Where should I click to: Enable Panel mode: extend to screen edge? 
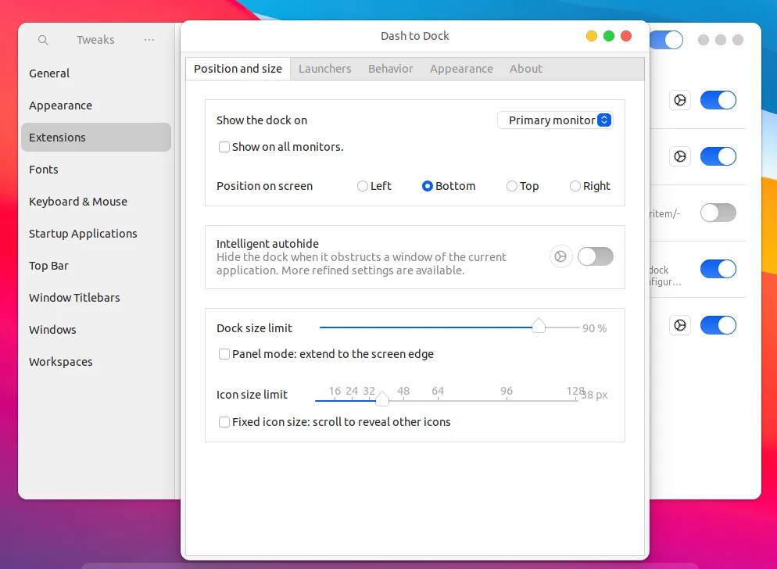pyautogui.click(x=224, y=354)
